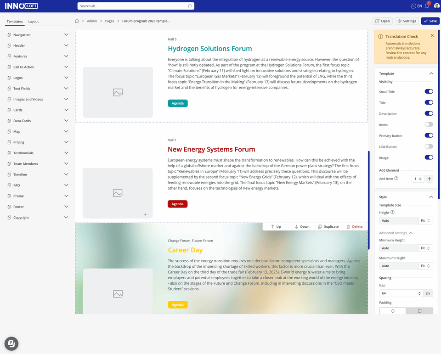Viewport: 441px width, 354px height.
Task: Close the Translation Check notice
Action: coord(432,36)
